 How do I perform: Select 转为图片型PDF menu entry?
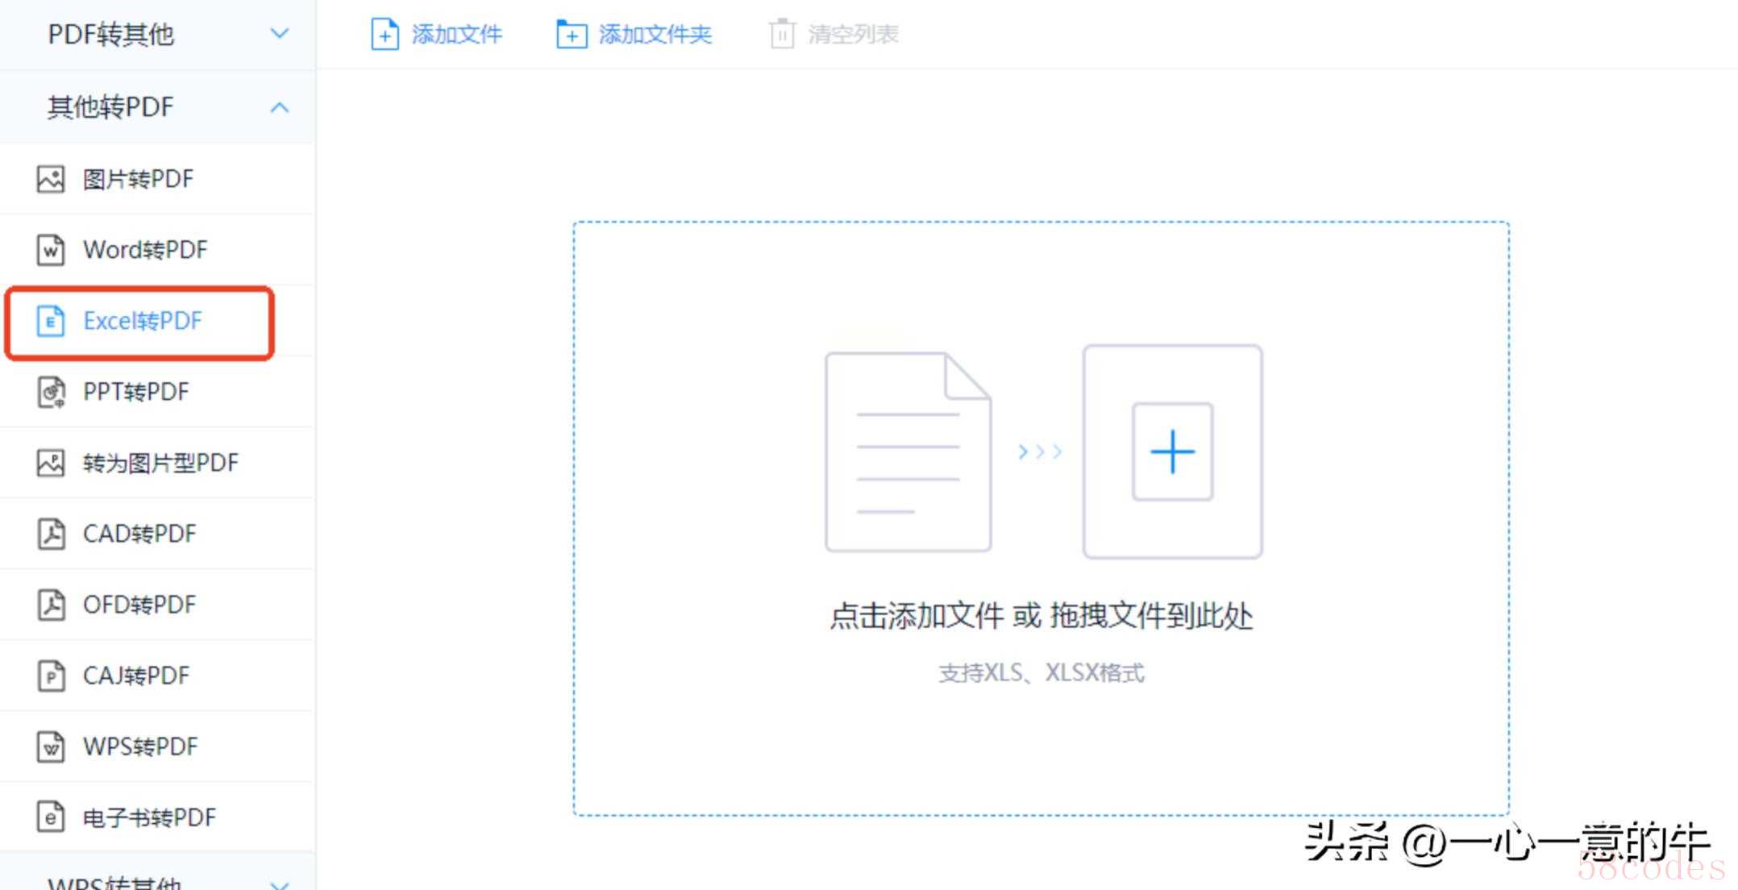pyautogui.click(x=160, y=463)
